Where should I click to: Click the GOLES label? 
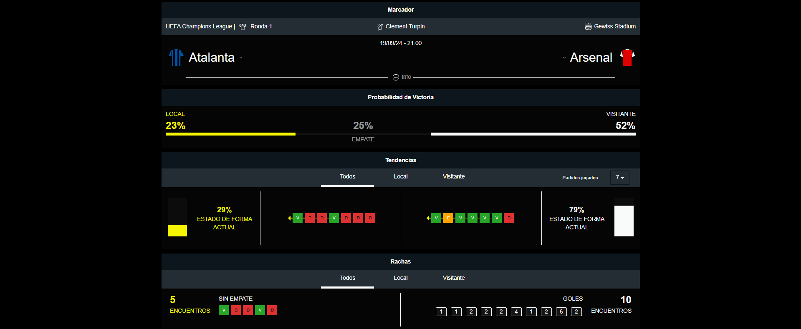point(573,299)
